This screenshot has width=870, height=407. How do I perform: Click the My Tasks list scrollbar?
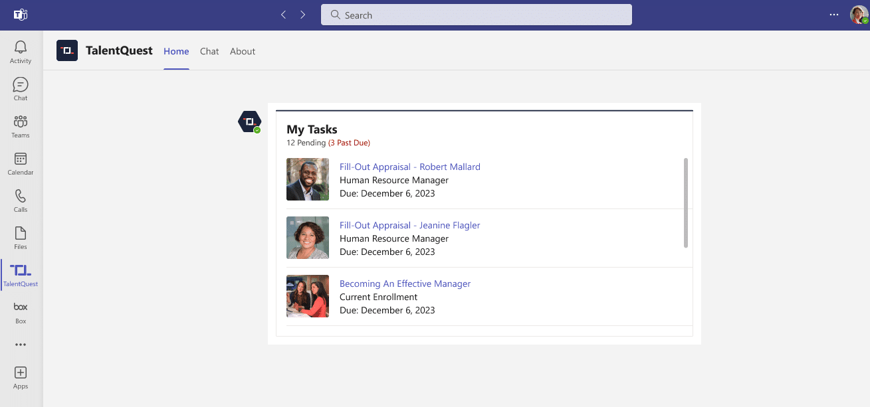[x=686, y=203]
